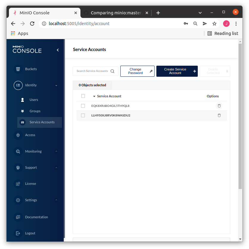Delete service account LLH950XJ8RV0K8WASDU2 via trash icon
Viewport: 249px width, 249px height.
(219, 116)
